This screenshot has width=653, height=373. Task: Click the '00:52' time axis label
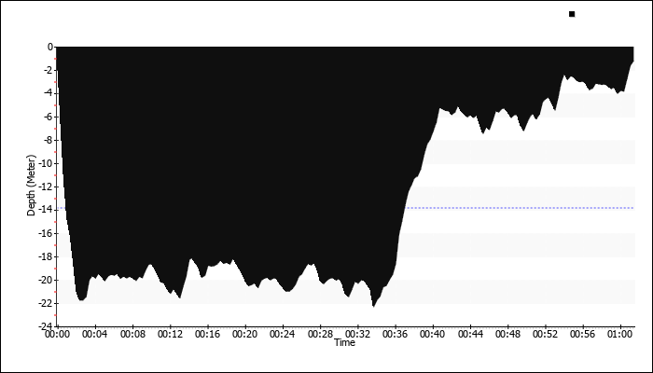(x=546, y=334)
